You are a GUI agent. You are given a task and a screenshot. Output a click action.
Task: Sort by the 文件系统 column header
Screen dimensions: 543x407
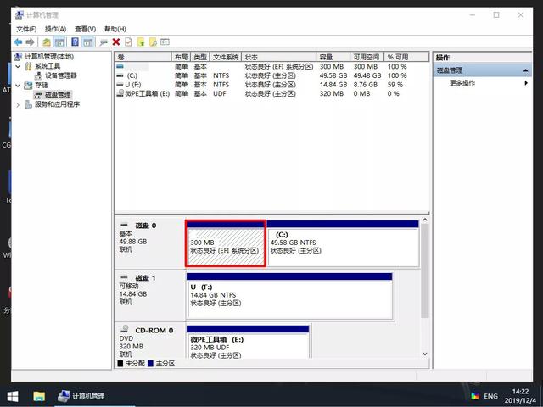226,57
